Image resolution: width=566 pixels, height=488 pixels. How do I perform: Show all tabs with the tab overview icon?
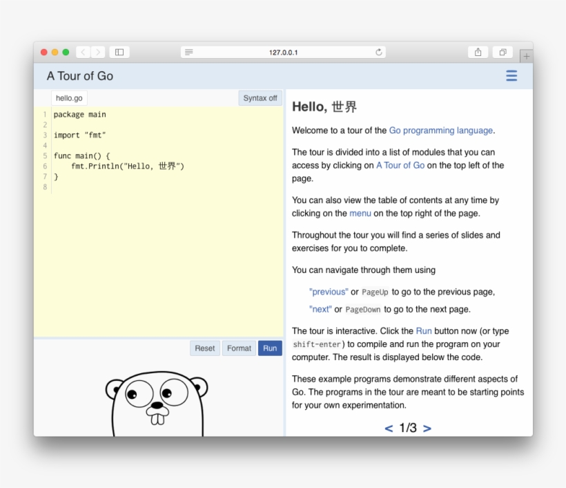(502, 53)
